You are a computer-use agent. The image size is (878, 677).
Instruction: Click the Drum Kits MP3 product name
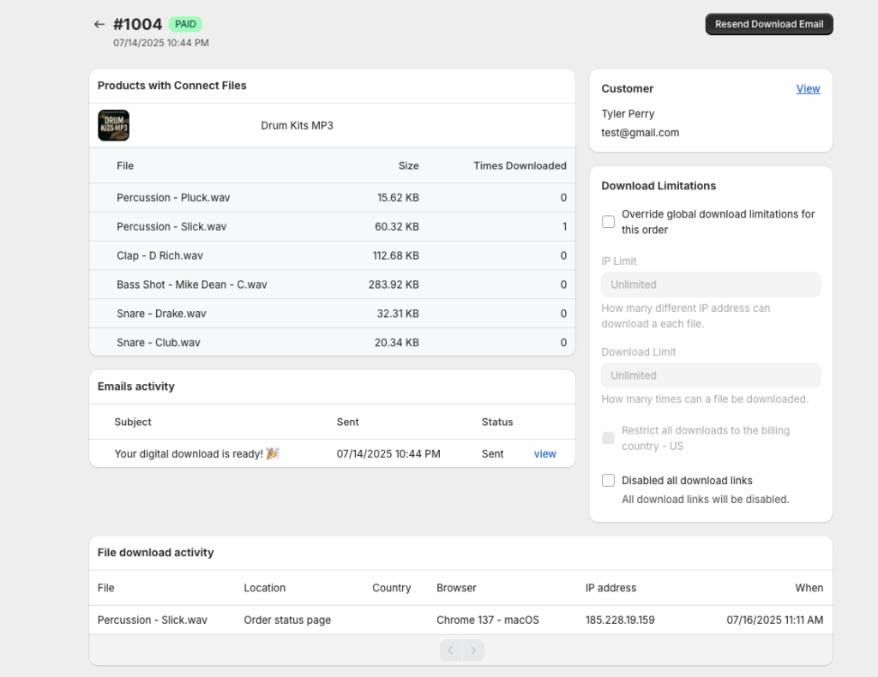click(x=297, y=125)
